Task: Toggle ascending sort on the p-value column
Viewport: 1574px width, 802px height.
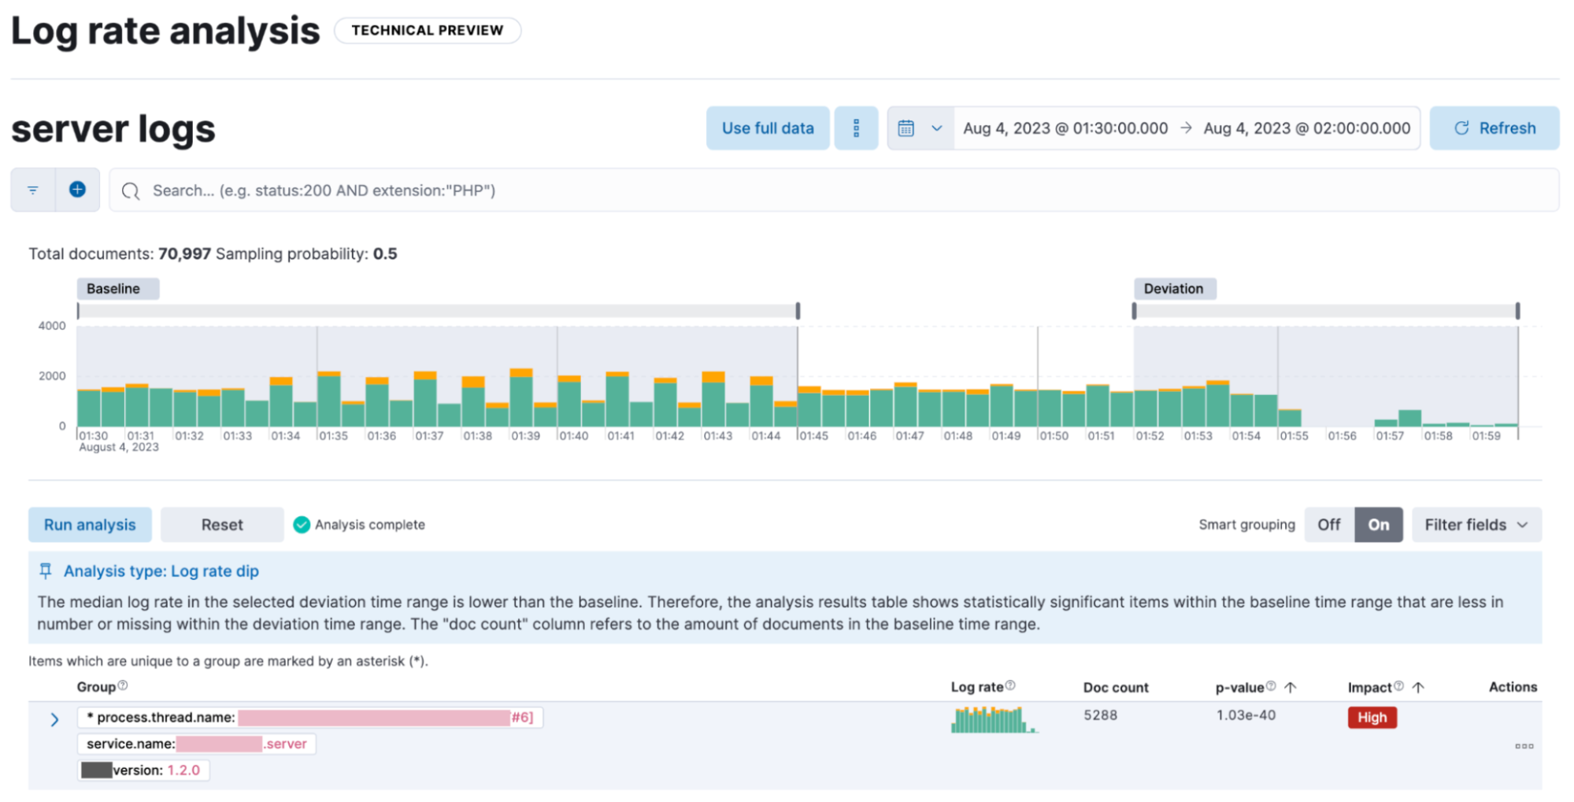Action: (1291, 686)
